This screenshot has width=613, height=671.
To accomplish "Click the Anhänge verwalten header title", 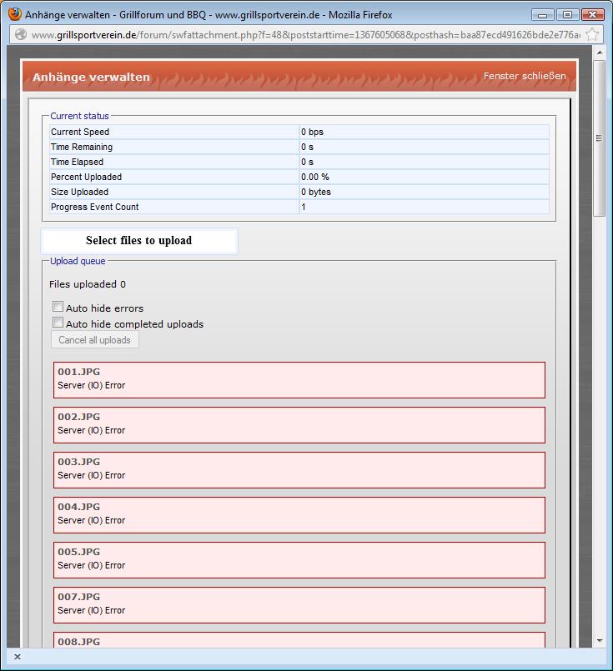I will (x=91, y=77).
